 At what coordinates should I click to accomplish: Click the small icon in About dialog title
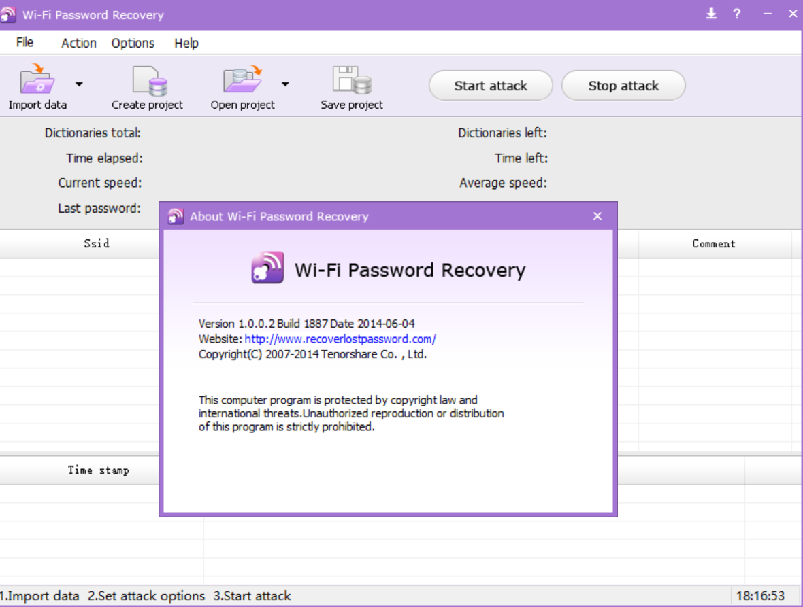pyautogui.click(x=176, y=216)
